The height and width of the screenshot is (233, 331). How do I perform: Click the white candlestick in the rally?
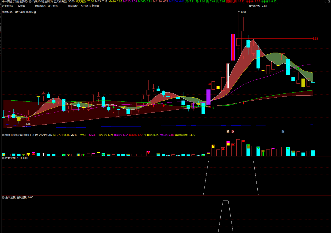(228, 76)
